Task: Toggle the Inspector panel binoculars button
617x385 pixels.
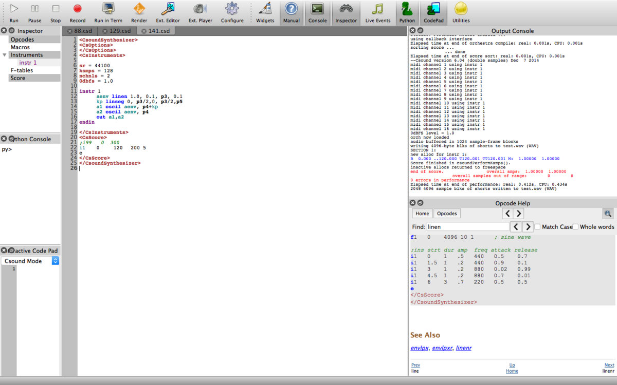Action: click(x=346, y=9)
